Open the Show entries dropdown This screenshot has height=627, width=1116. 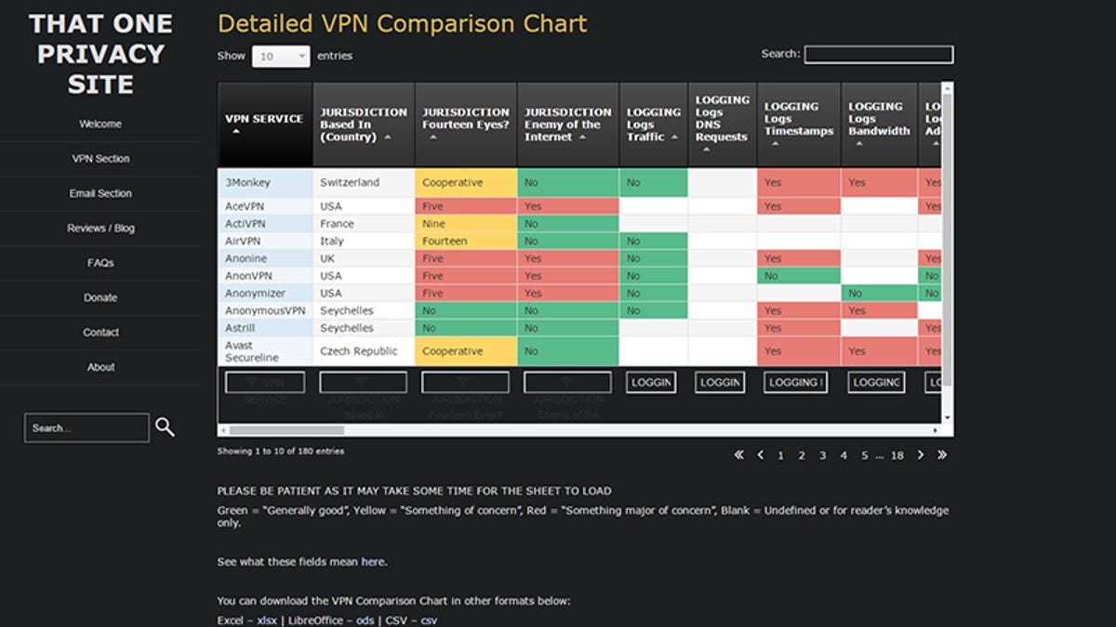(281, 57)
